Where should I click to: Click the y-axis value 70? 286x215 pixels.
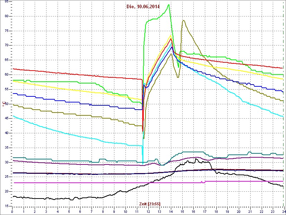[6, 46]
